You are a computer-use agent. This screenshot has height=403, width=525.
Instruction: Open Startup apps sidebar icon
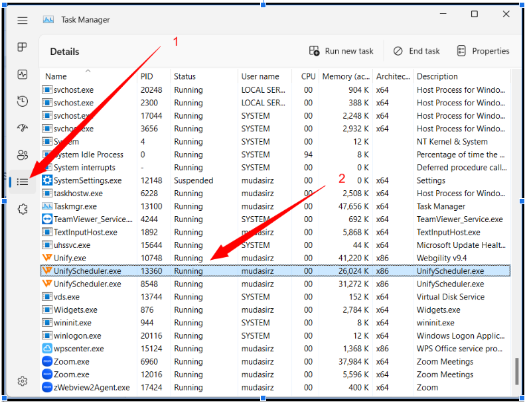coord(23,128)
